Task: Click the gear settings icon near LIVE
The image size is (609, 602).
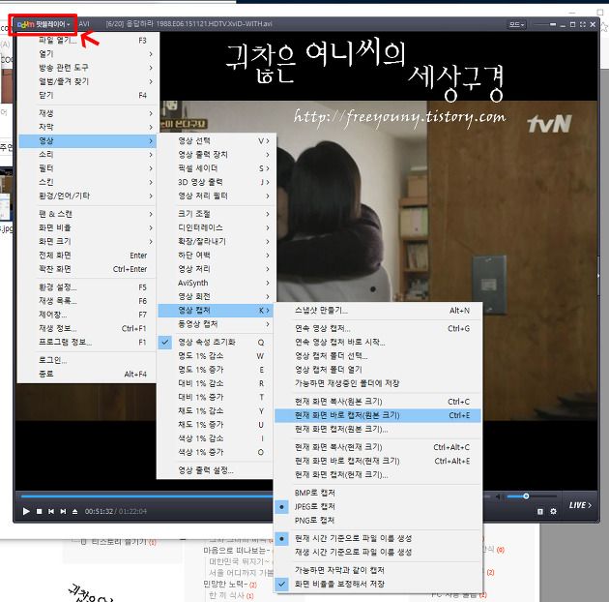Action: point(554,511)
